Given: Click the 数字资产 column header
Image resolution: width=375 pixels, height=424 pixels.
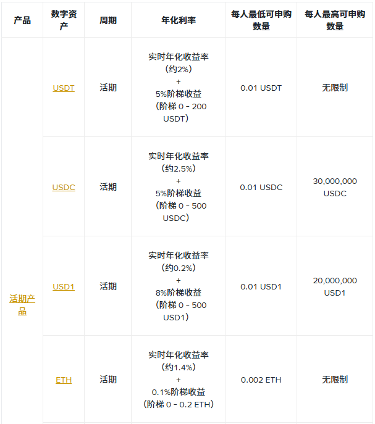Looking at the screenshot, I should point(64,20).
